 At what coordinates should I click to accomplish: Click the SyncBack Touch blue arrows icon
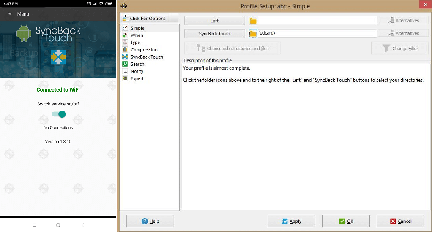pos(125,57)
